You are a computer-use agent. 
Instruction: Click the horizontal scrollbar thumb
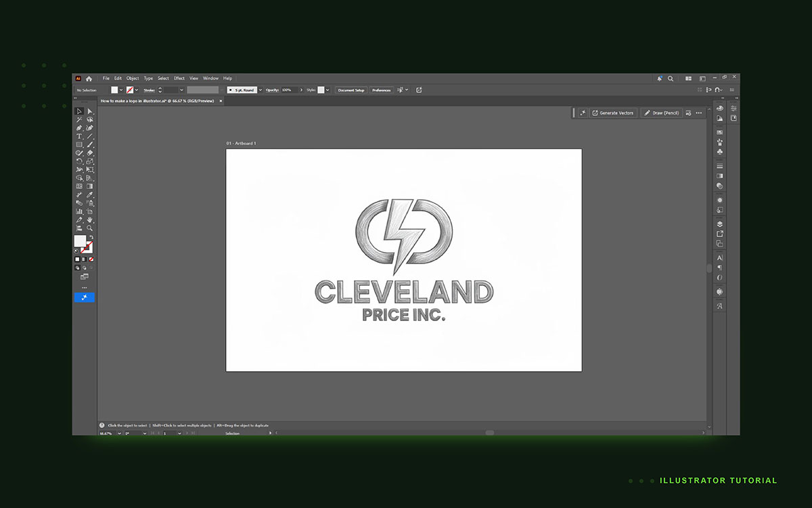tap(490, 433)
